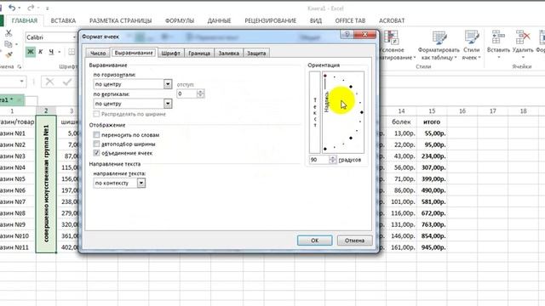This screenshot has height=306, width=545.
Task: Open the ACROBAT ribbon tab
Action: coord(392,20)
